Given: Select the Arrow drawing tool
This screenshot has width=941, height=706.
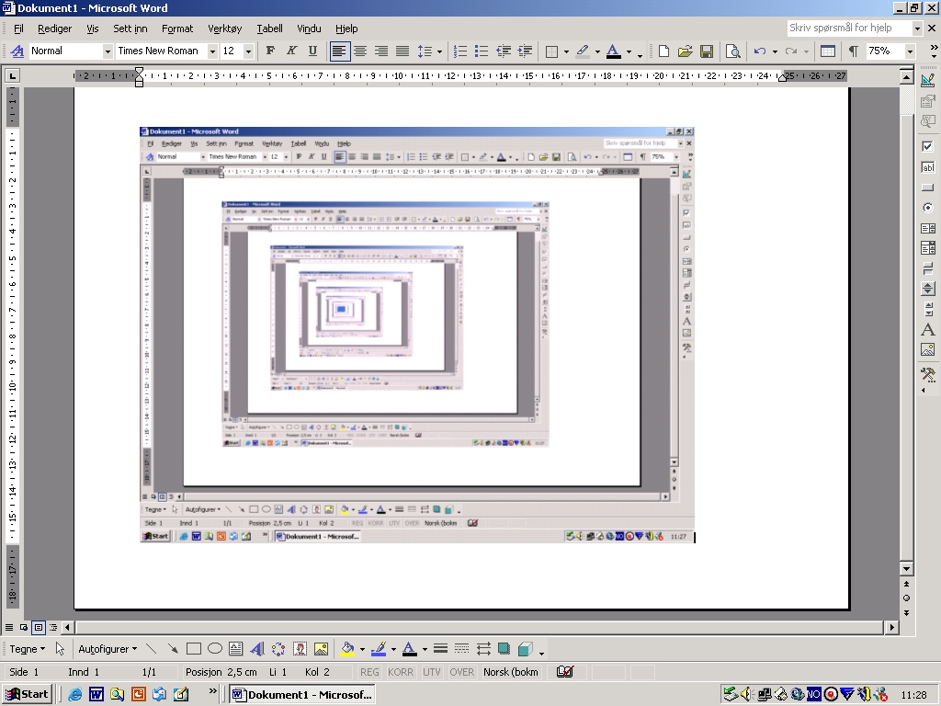Looking at the screenshot, I should pos(173,649).
